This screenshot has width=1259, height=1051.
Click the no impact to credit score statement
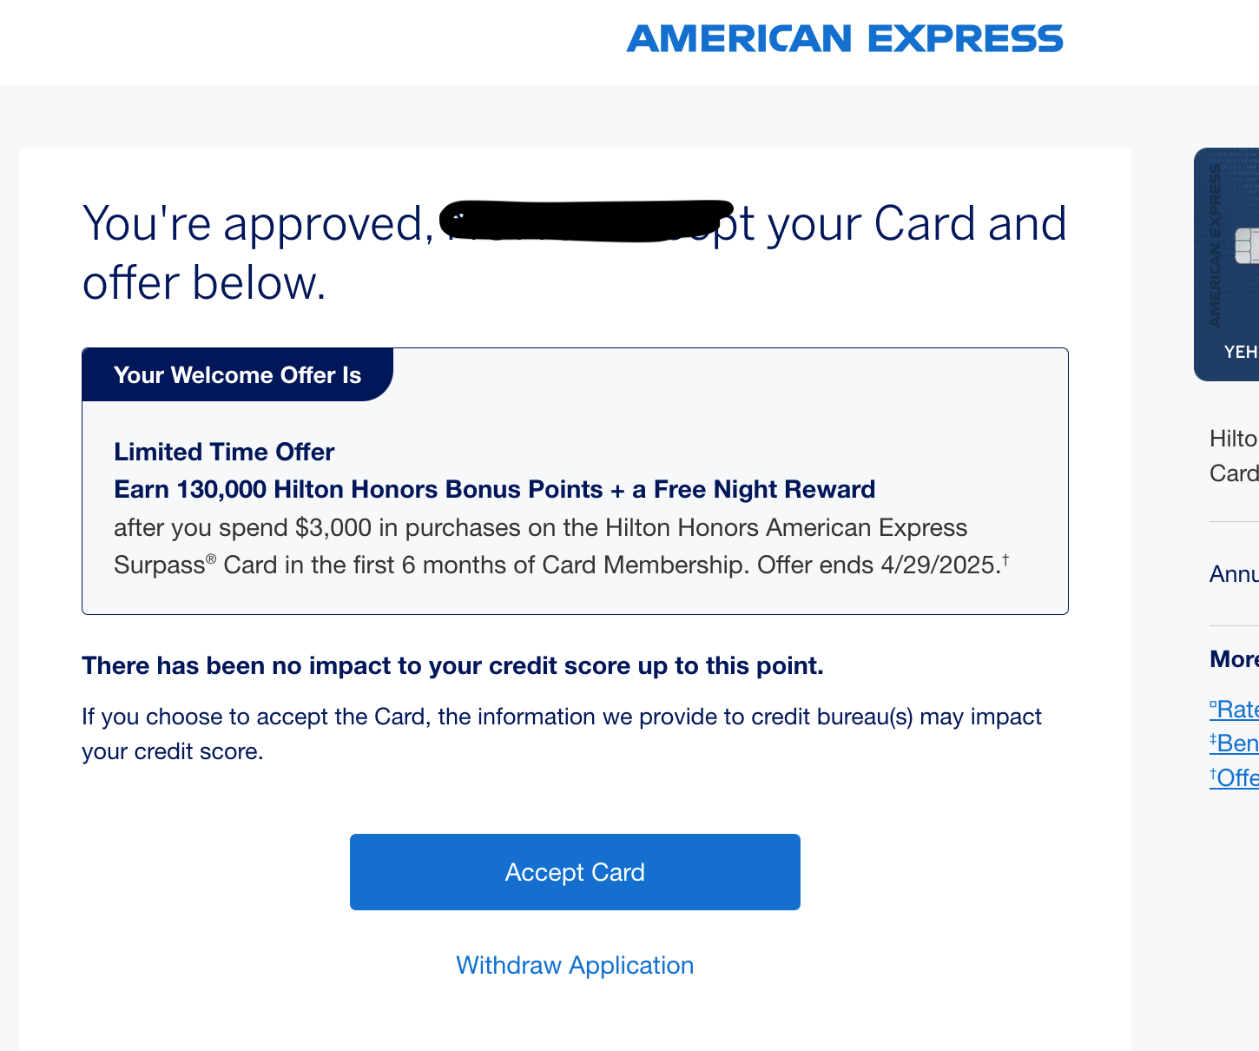point(452,665)
